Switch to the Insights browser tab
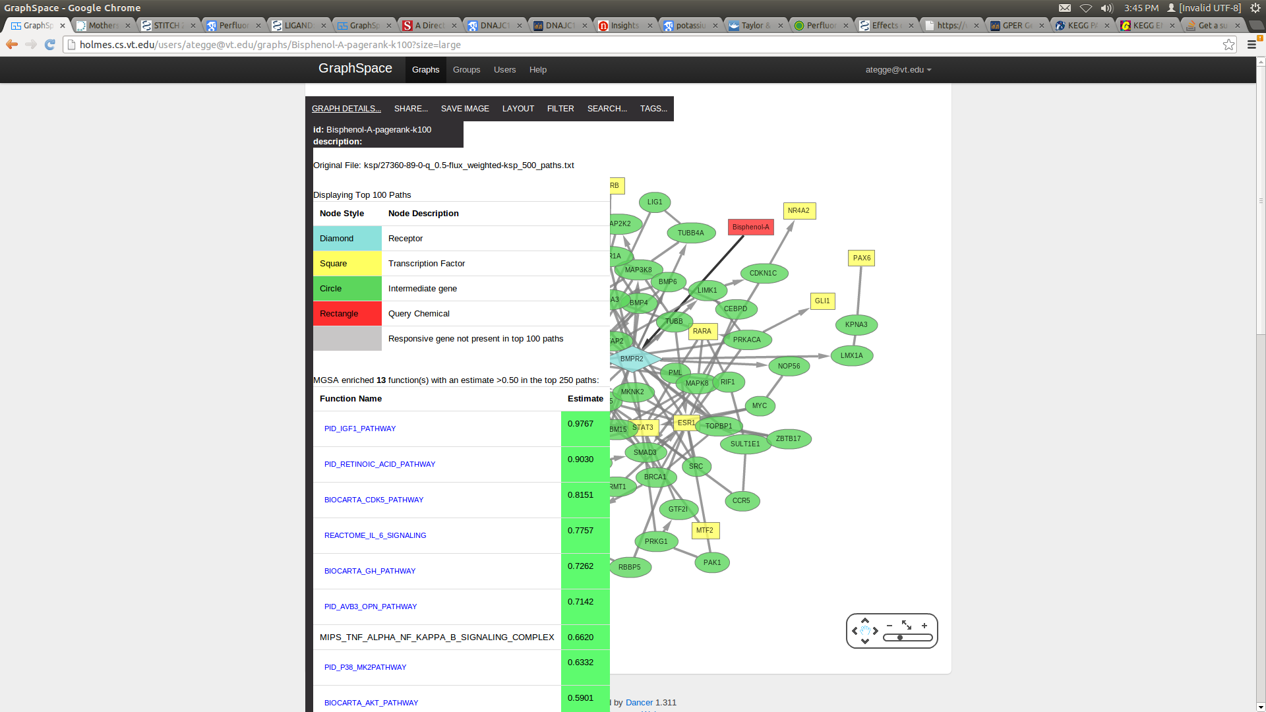 624,26
